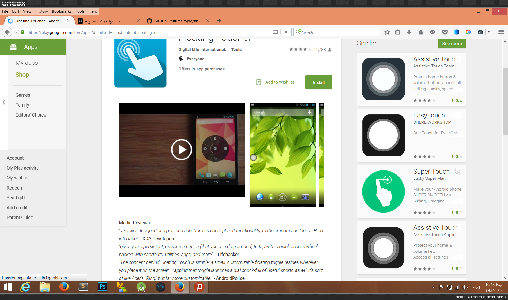The width and height of the screenshot is (508, 300).
Task: Click Add to Wishlist link
Action: [280, 82]
